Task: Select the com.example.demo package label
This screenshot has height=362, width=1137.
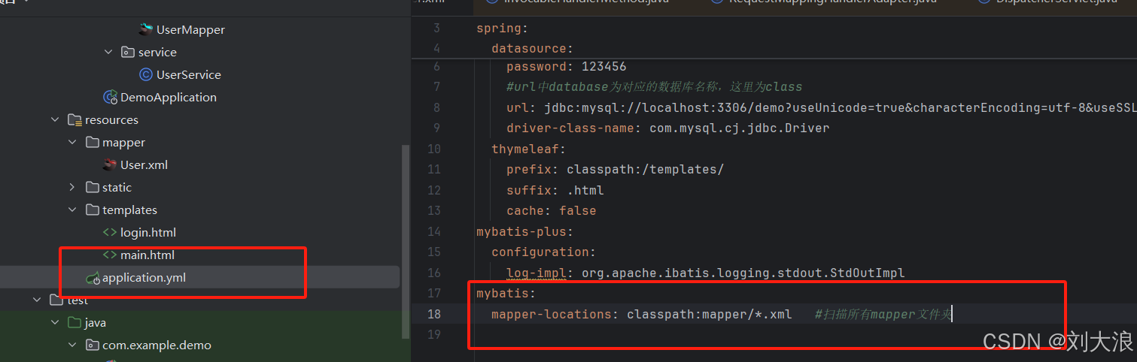Action: pos(157,345)
